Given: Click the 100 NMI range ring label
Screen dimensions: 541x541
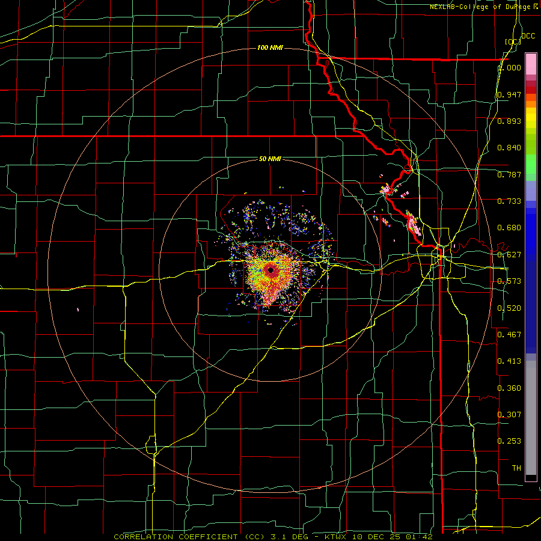Looking at the screenshot, I should (270, 47).
